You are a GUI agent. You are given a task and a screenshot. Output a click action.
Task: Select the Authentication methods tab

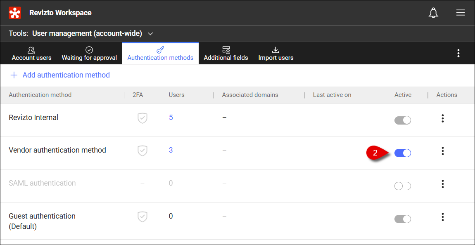pyautogui.click(x=160, y=54)
